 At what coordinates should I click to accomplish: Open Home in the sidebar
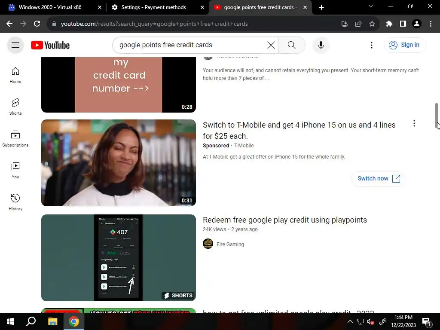[15, 75]
